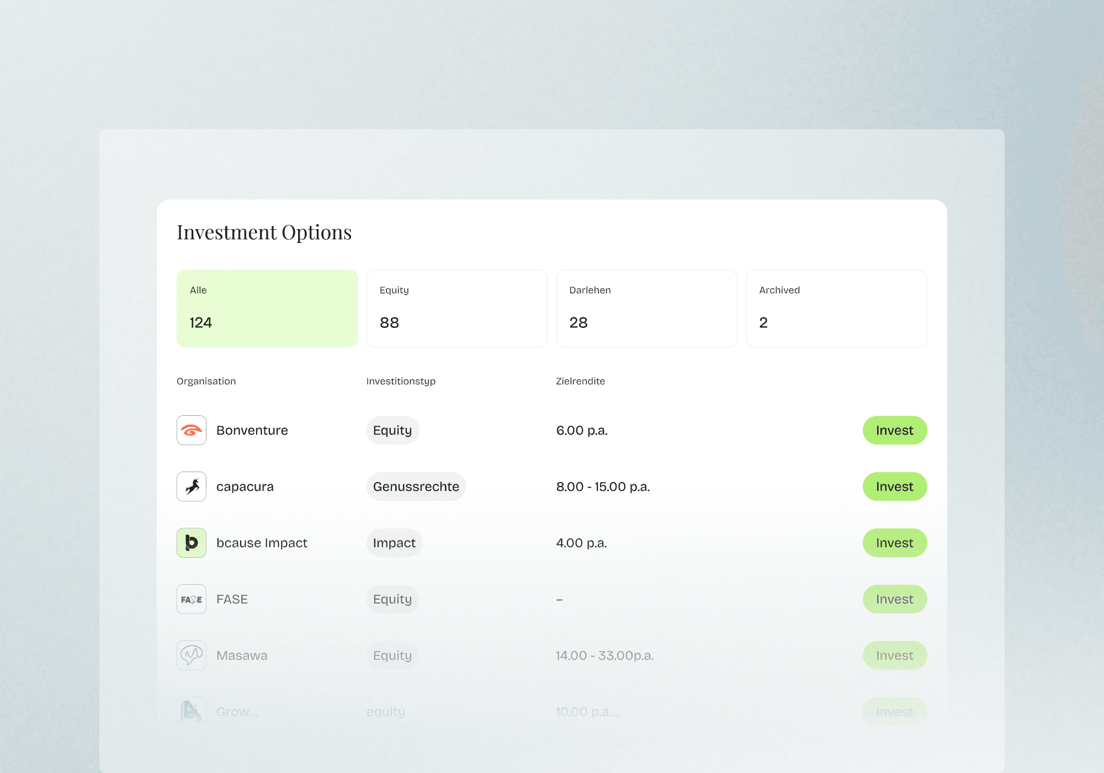This screenshot has height=773, width=1104.
Task: Click the Bonventure logo icon
Action: tap(192, 430)
